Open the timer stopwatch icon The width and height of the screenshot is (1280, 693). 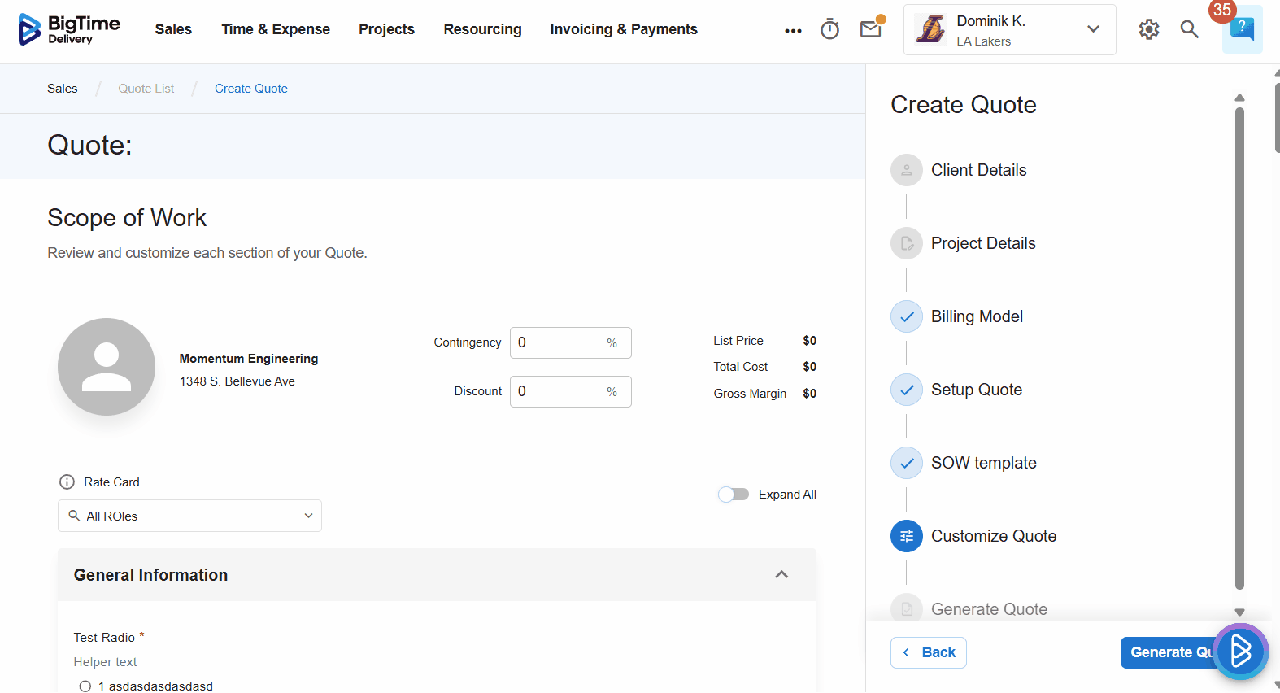[x=829, y=29]
